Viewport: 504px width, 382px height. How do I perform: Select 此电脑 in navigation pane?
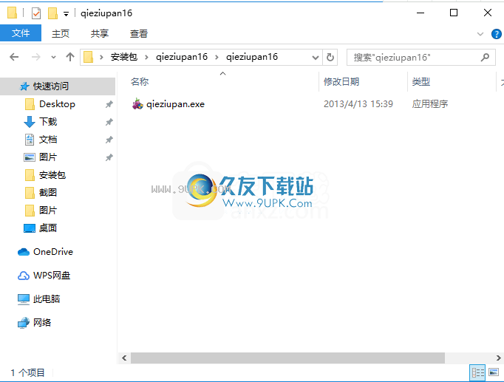point(47,299)
